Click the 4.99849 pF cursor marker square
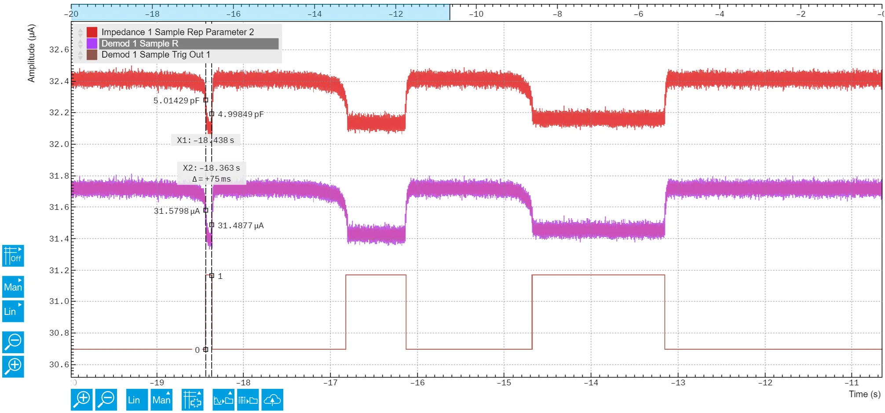885x413 pixels. 212,114
